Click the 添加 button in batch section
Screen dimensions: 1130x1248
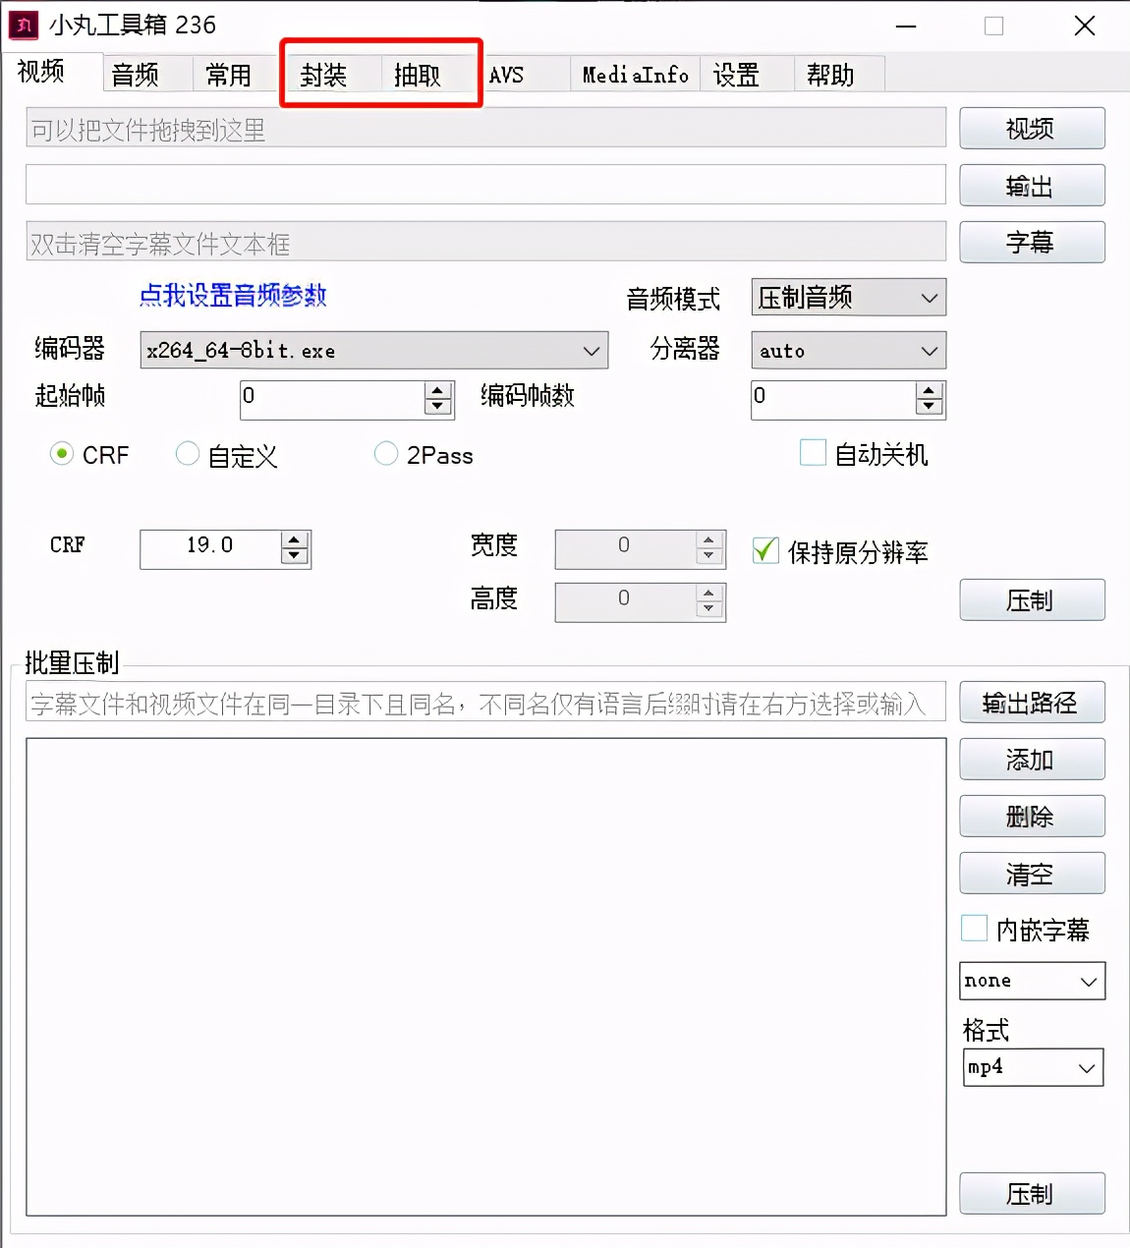pos(1032,759)
